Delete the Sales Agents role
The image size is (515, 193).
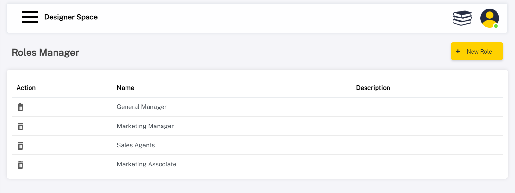point(20,146)
